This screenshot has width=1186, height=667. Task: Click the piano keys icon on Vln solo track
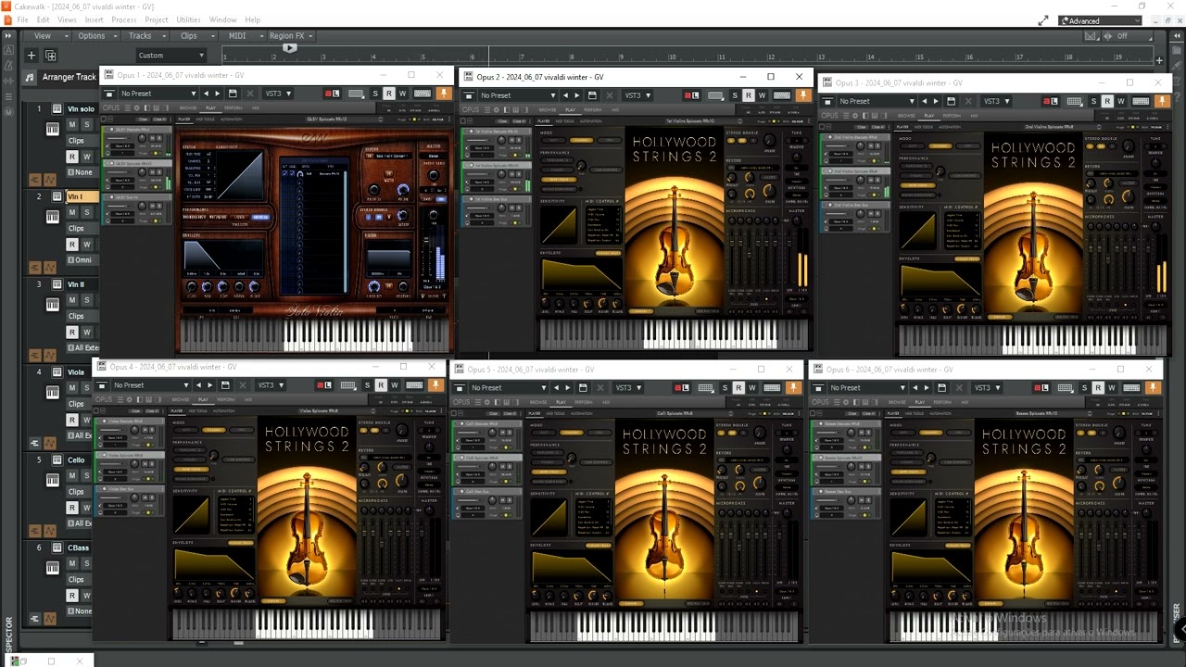pyautogui.click(x=53, y=129)
